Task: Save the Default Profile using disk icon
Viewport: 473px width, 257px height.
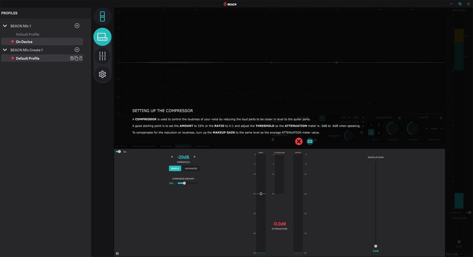Action: [72, 58]
